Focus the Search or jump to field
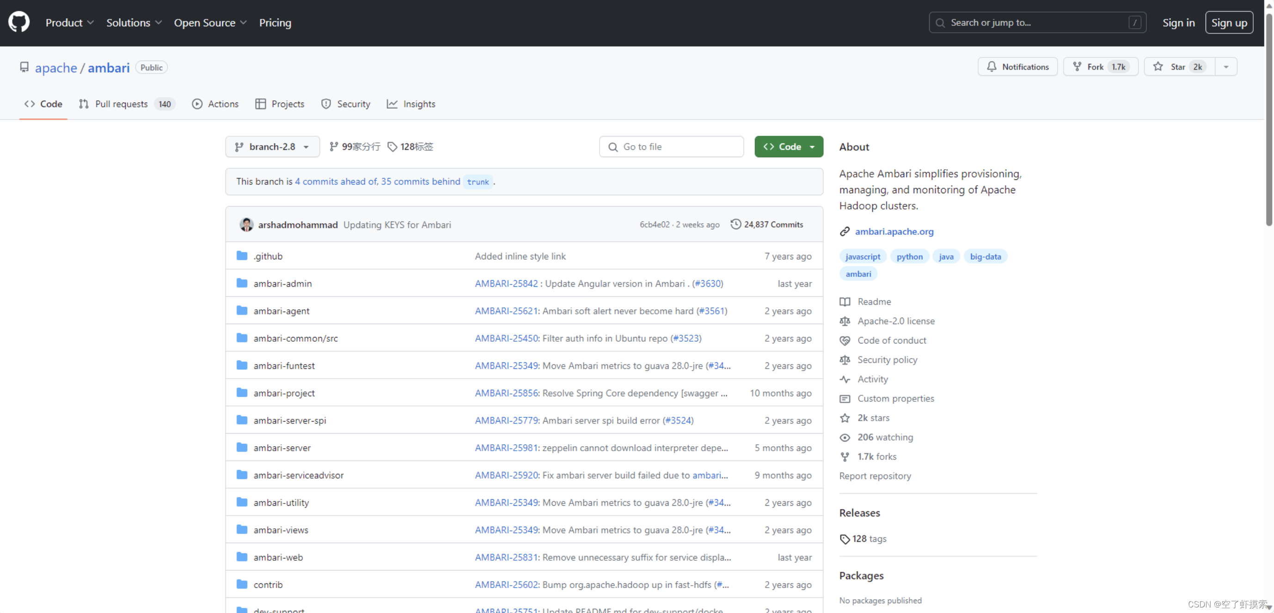Image resolution: width=1274 pixels, height=613 pixels. tap(1037, 23)
